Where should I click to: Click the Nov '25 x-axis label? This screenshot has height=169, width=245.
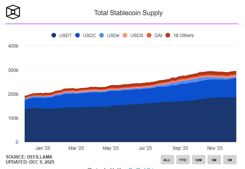coord(215,148)
